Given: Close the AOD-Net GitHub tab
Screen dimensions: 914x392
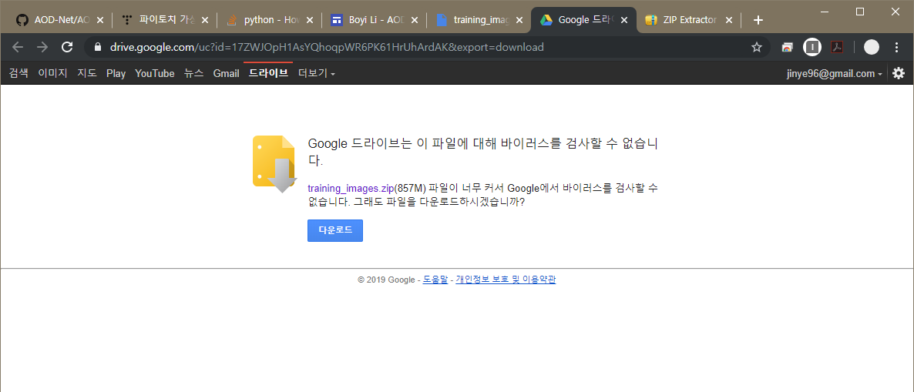Looking at the screenshot, I should [x=99, y=20].
